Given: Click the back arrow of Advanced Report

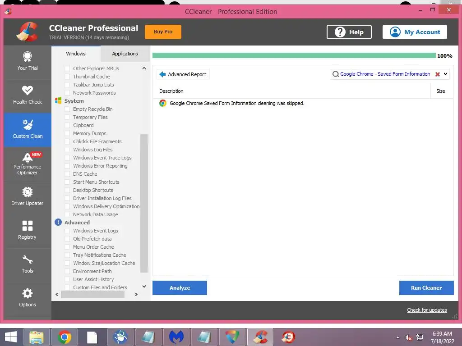Looking at the screenshot, I should tap(162, 74).
